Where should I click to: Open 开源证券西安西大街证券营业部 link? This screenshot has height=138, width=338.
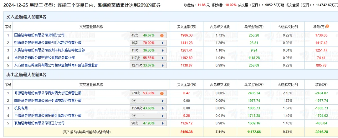point(48,93)
